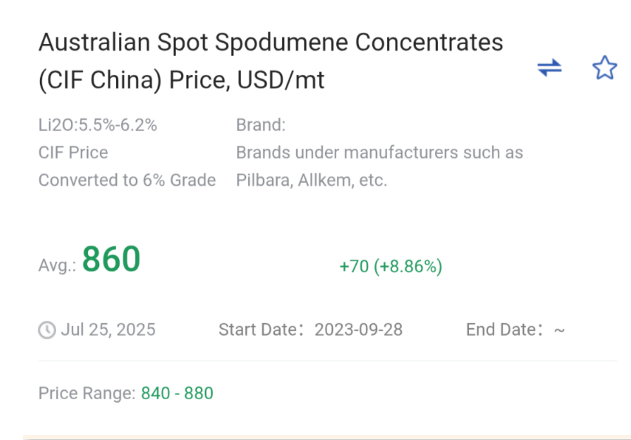Click the blue swap arrows compare icon

tap(550, 68)
